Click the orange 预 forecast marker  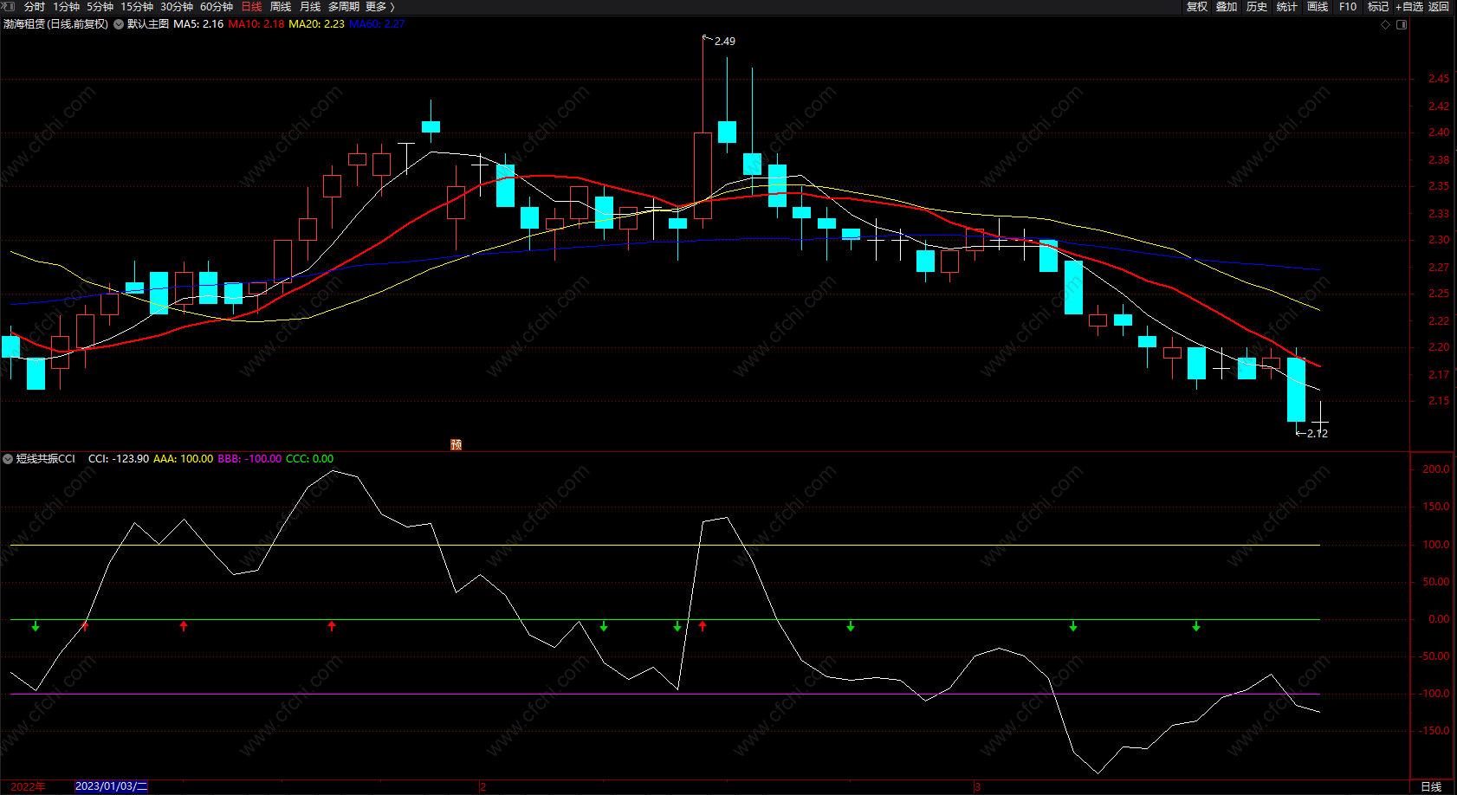pos(457,444)
